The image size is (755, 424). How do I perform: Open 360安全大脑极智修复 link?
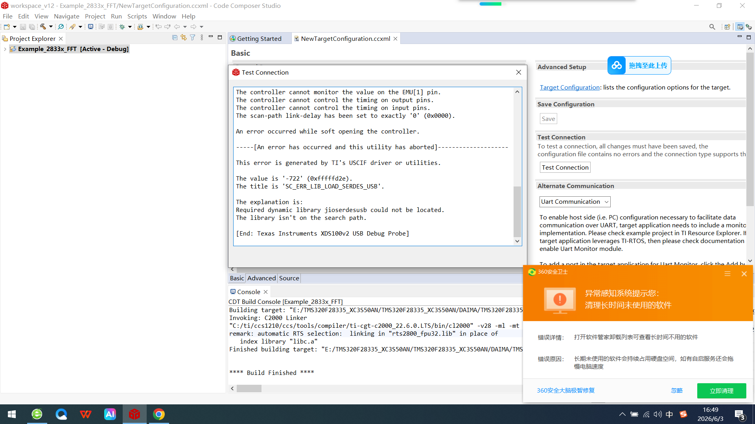coord(565,390)
